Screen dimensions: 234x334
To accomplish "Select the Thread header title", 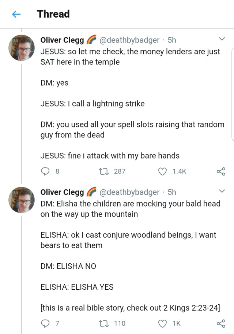I will click(x=53, y=14).
